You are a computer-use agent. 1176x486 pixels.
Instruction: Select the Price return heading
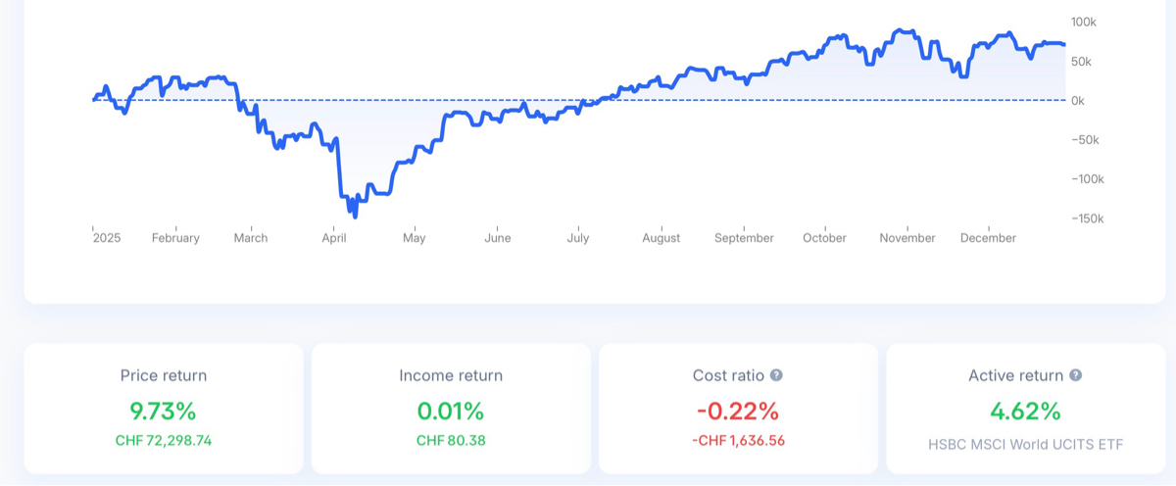(x=164, y=375)
